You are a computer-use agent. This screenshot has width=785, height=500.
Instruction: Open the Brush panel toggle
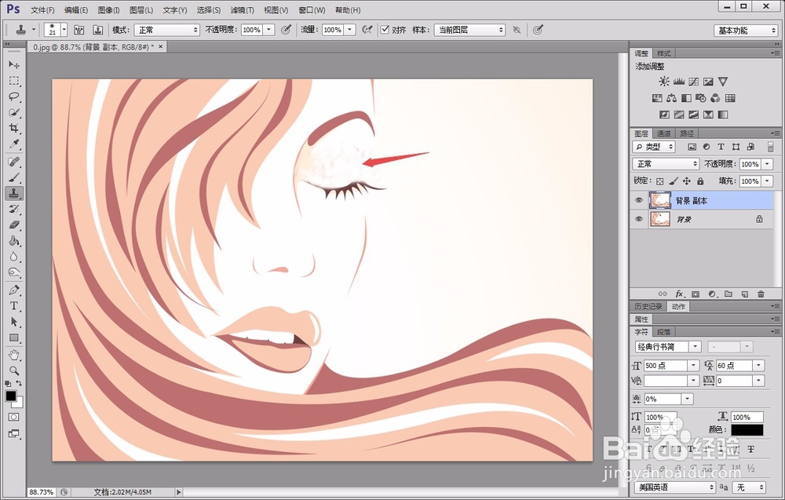point(78,30)
